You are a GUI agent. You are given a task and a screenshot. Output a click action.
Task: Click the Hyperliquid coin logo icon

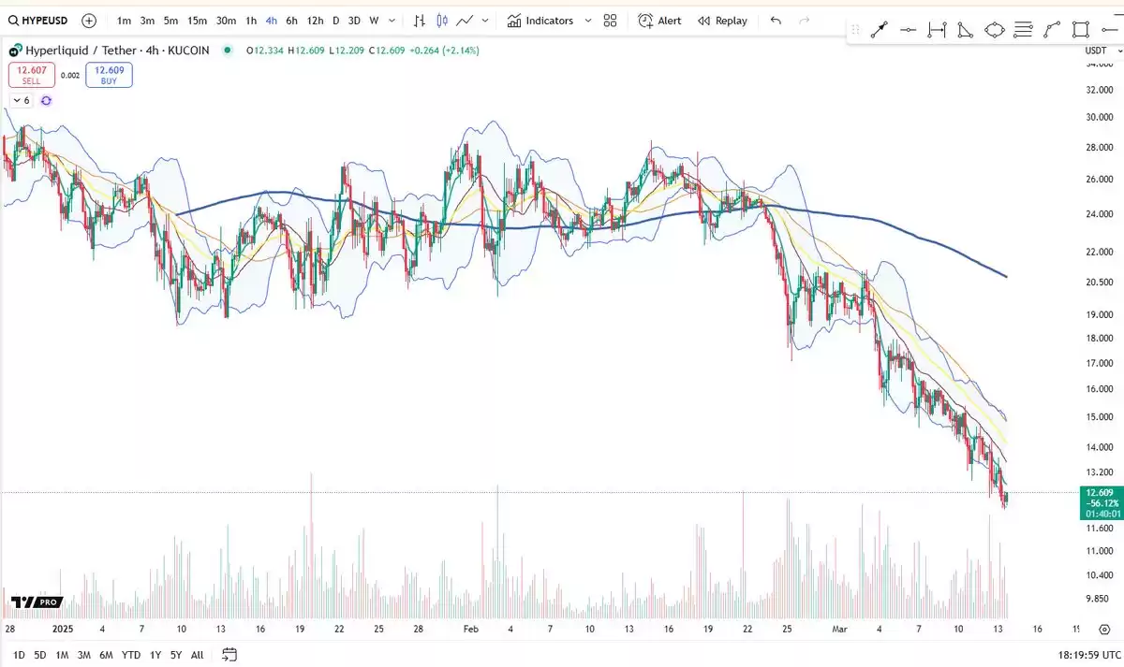[x=14, y=51]
